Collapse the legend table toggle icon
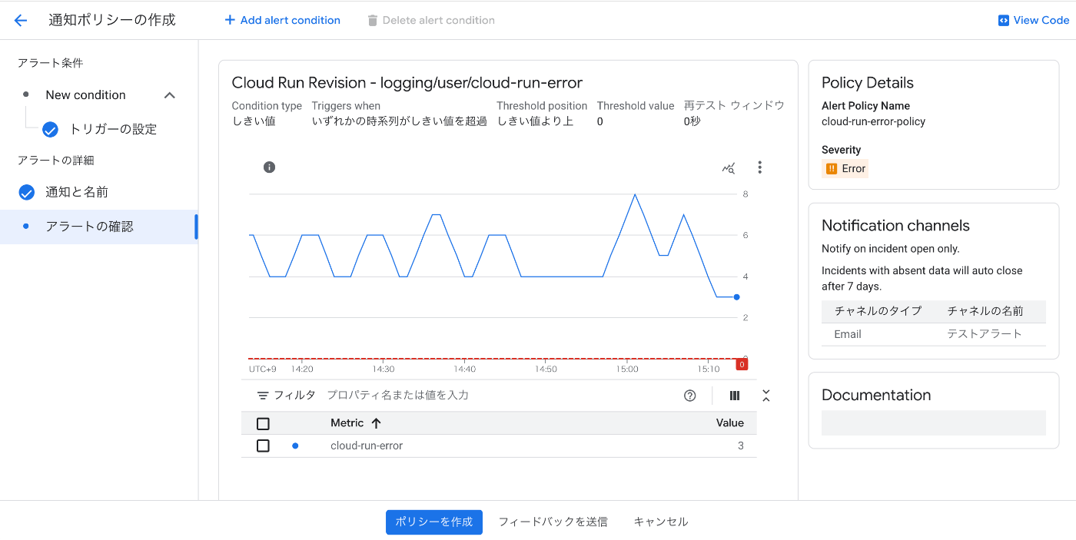This screenshot has height=540, width=1076. click(765, 396)
